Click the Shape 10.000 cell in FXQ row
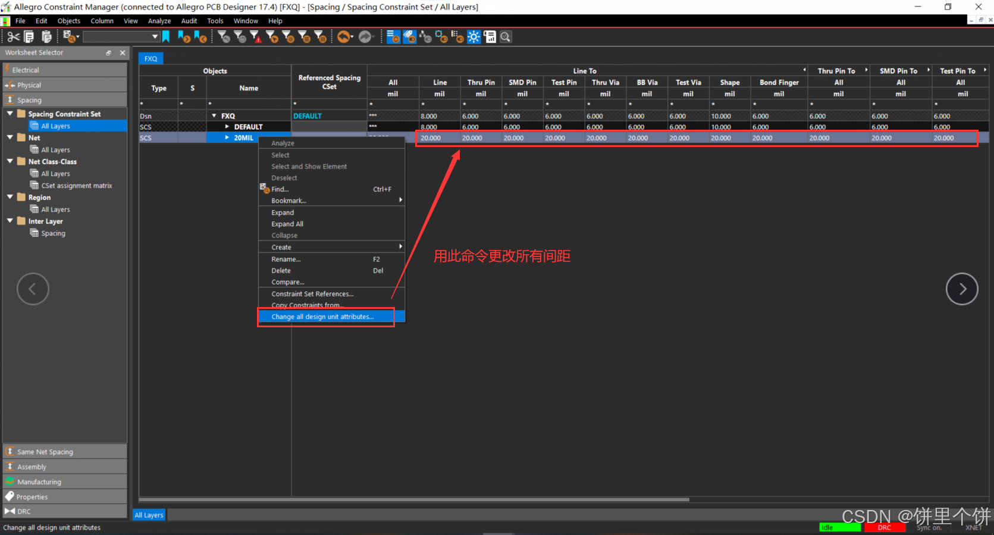994x535 pixels. pyautogui.click(x=729, y=116)
